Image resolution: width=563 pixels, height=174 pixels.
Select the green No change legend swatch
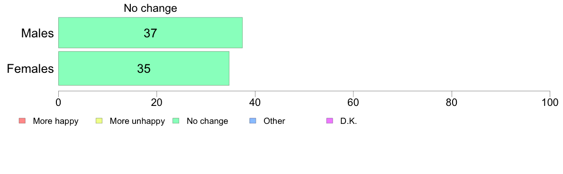point(175,121)
